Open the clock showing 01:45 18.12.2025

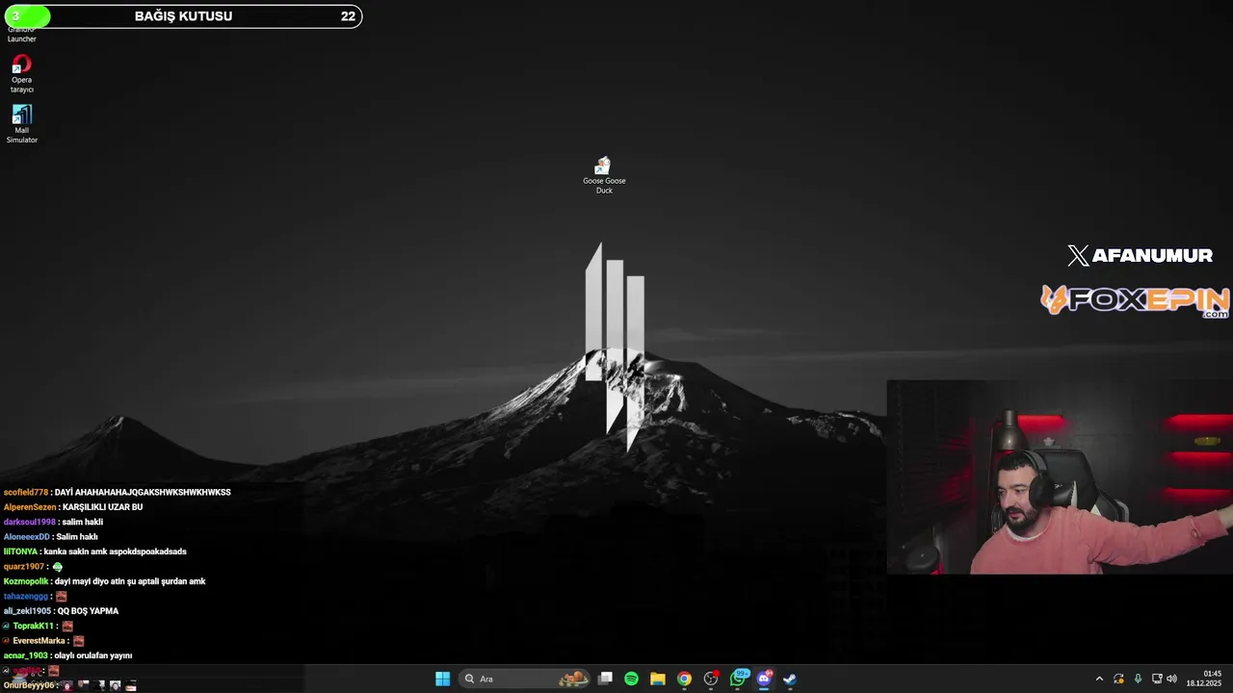1206,679
